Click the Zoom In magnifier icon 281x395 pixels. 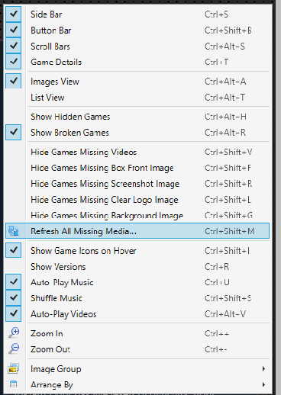tap(14, 332)
